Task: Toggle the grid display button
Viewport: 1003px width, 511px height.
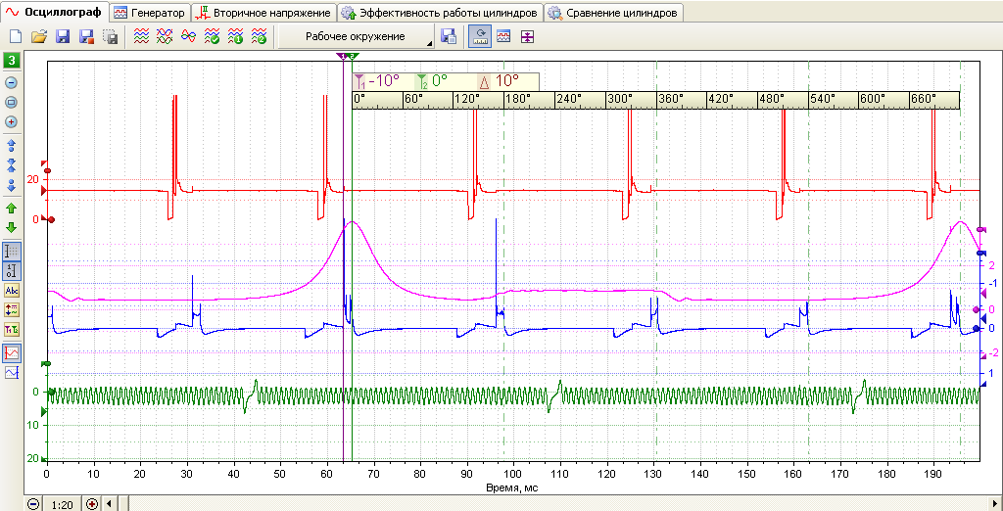Action: coord(12,252)
